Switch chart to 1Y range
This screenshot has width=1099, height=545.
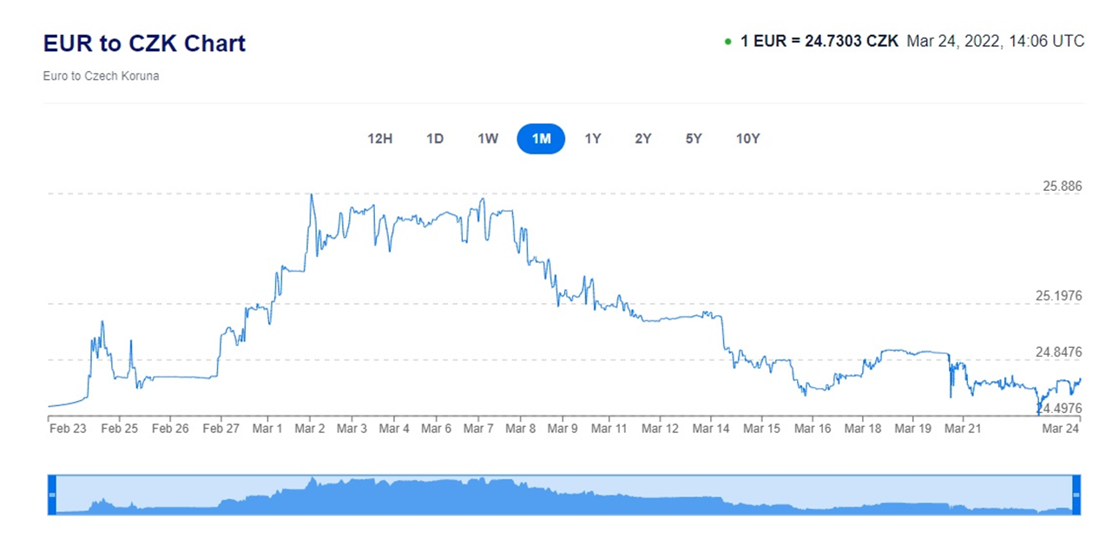(x=593, y=139)
